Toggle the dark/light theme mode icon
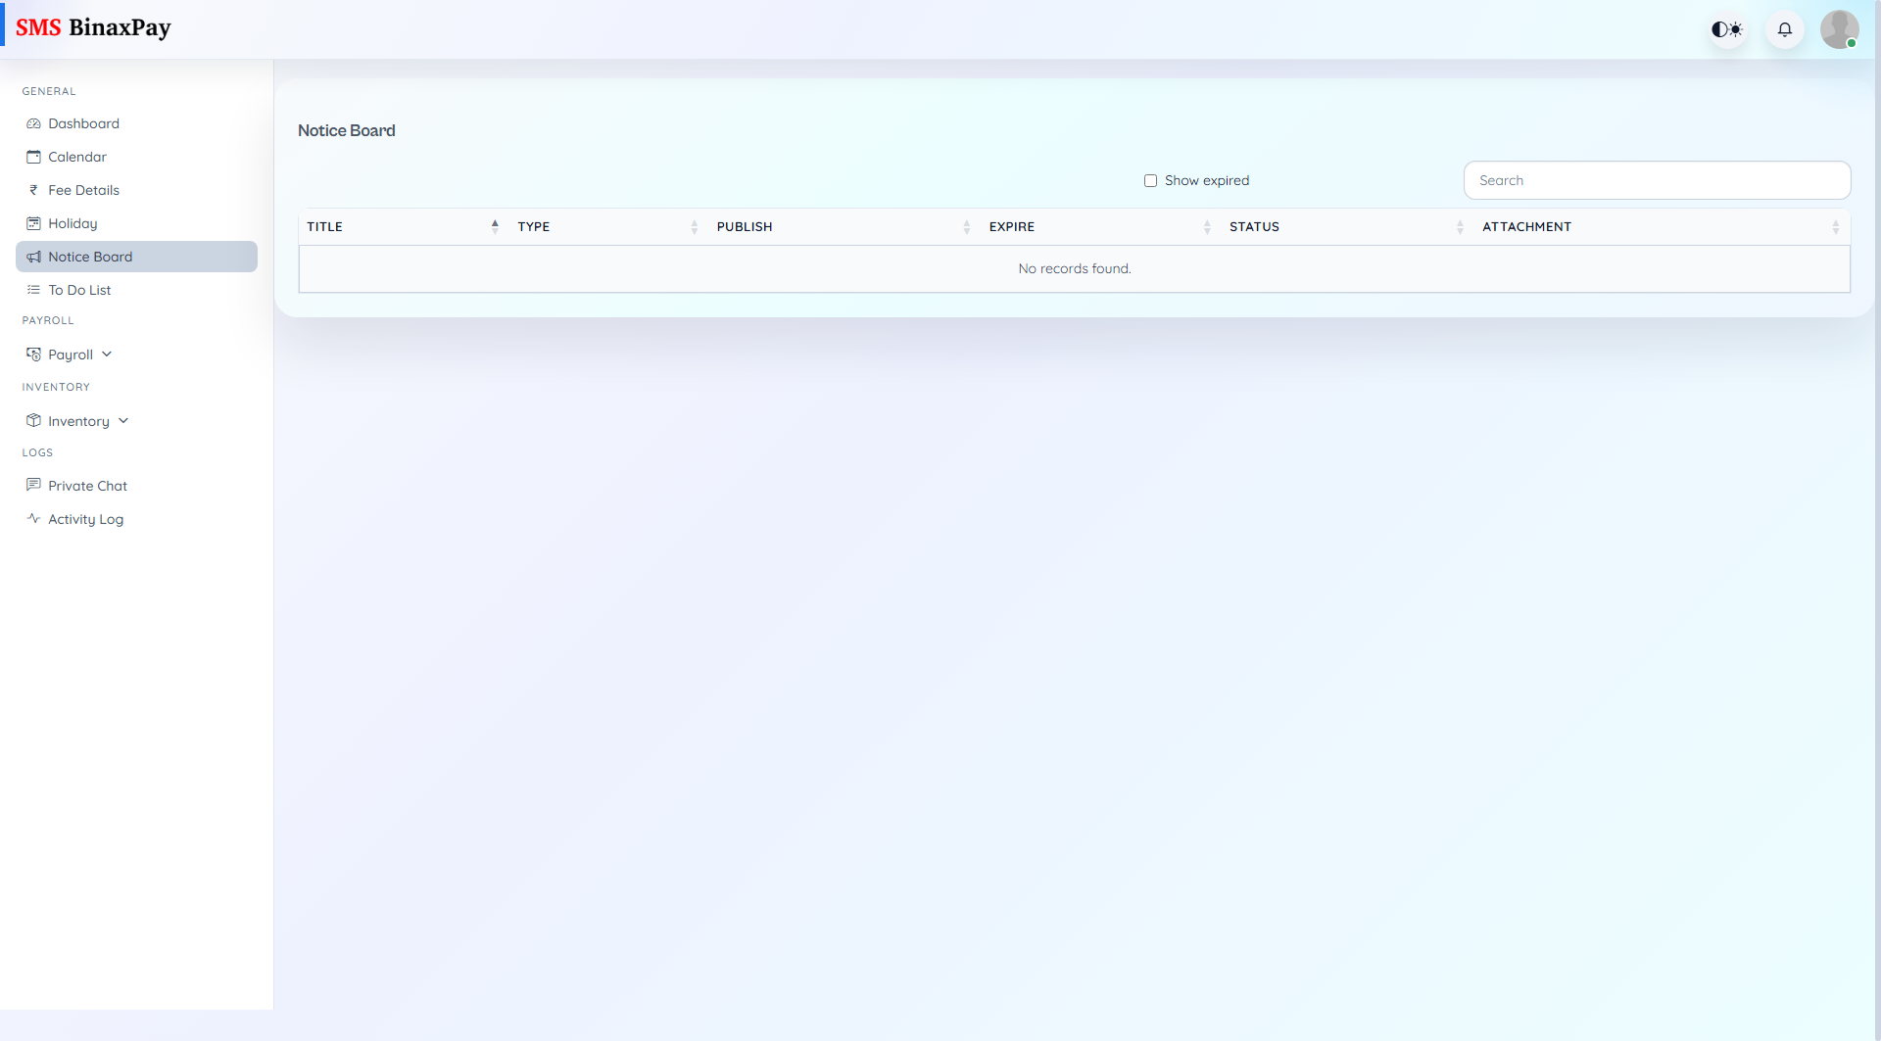The height and width of the screenshot is (1041, 1881). pos(1726,29)
